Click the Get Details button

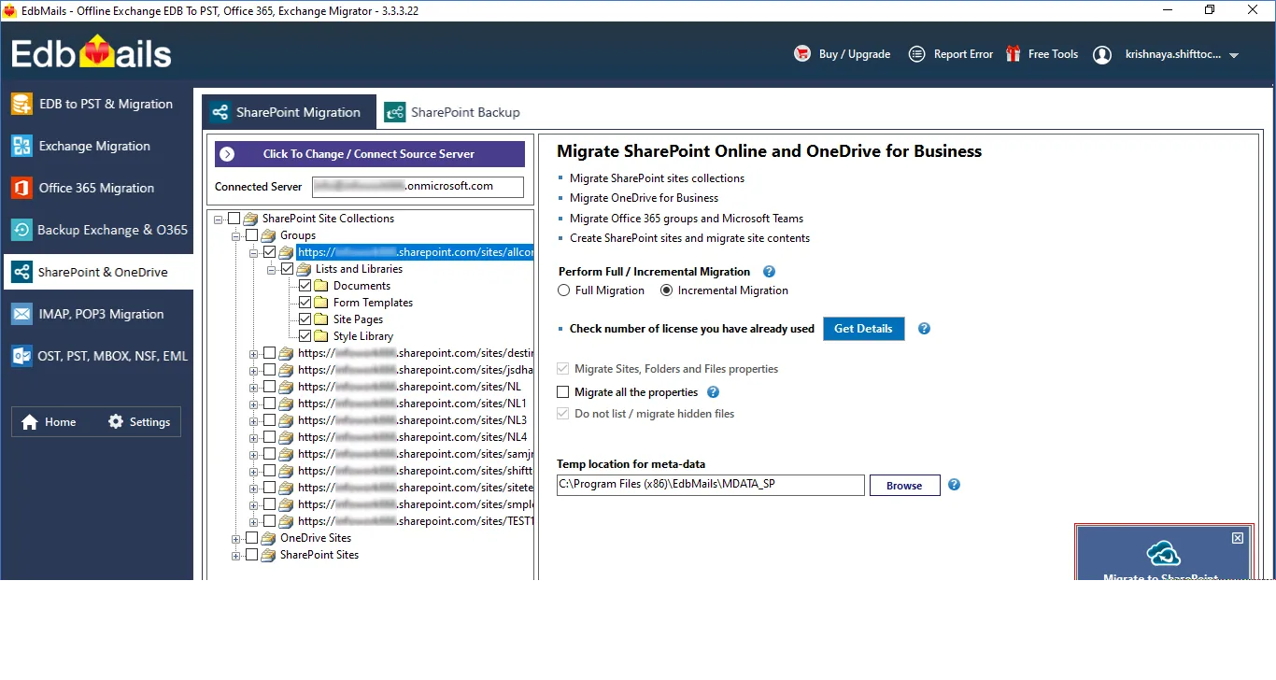click(863, 329)
